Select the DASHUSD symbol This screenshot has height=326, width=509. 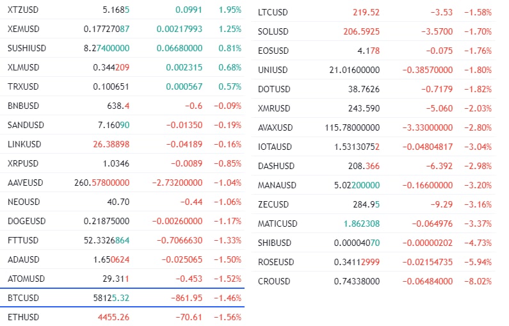tap(276, 166)
